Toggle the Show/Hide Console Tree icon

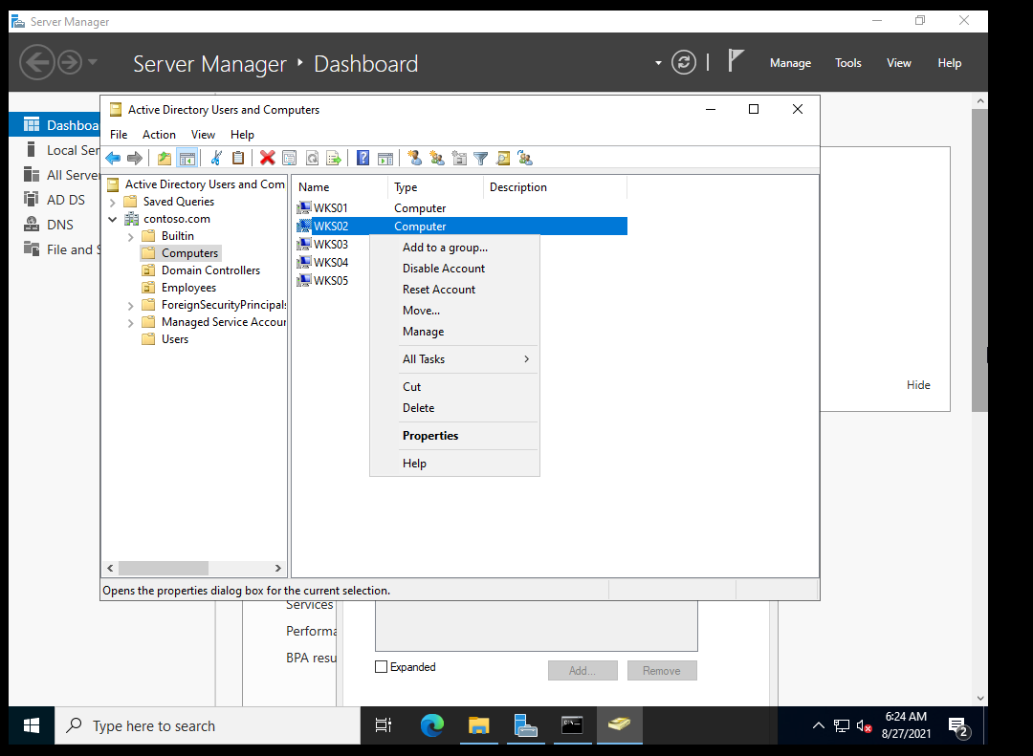(x=187, y=158)
